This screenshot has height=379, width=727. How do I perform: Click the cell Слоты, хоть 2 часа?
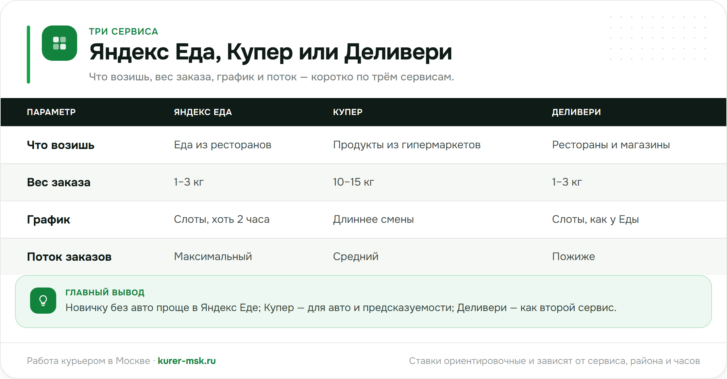[x=222, y=219]
